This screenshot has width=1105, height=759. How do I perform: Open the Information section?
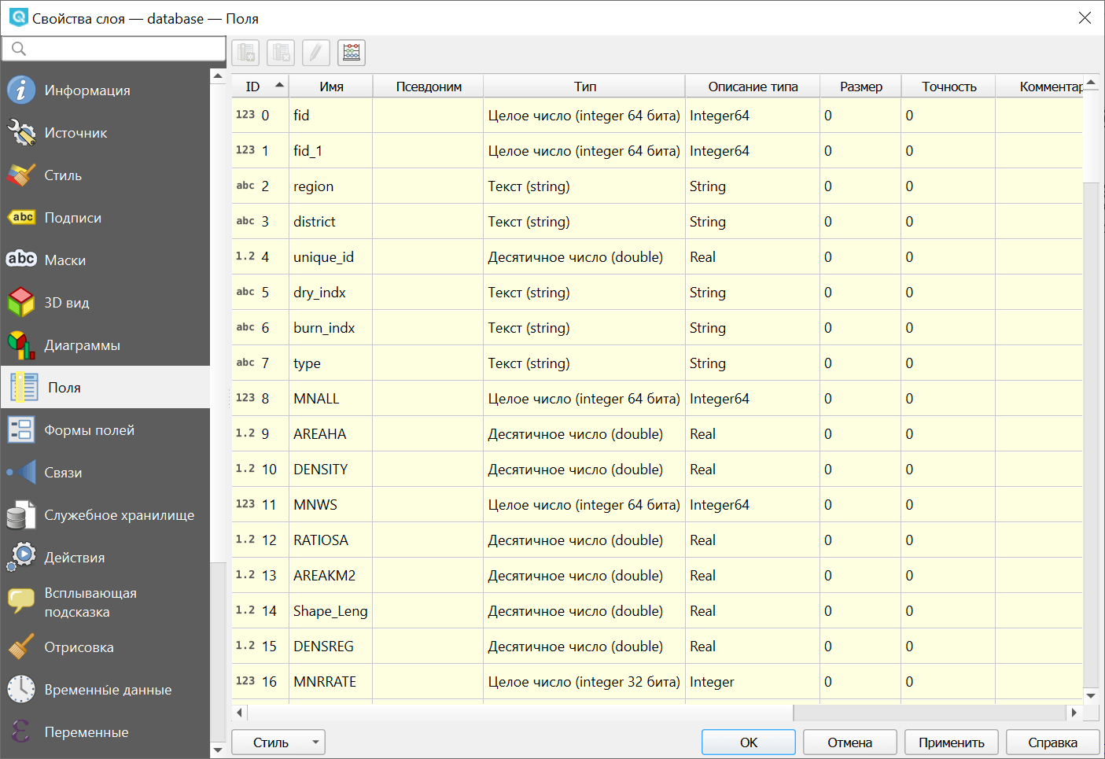[x=87, y=90]
